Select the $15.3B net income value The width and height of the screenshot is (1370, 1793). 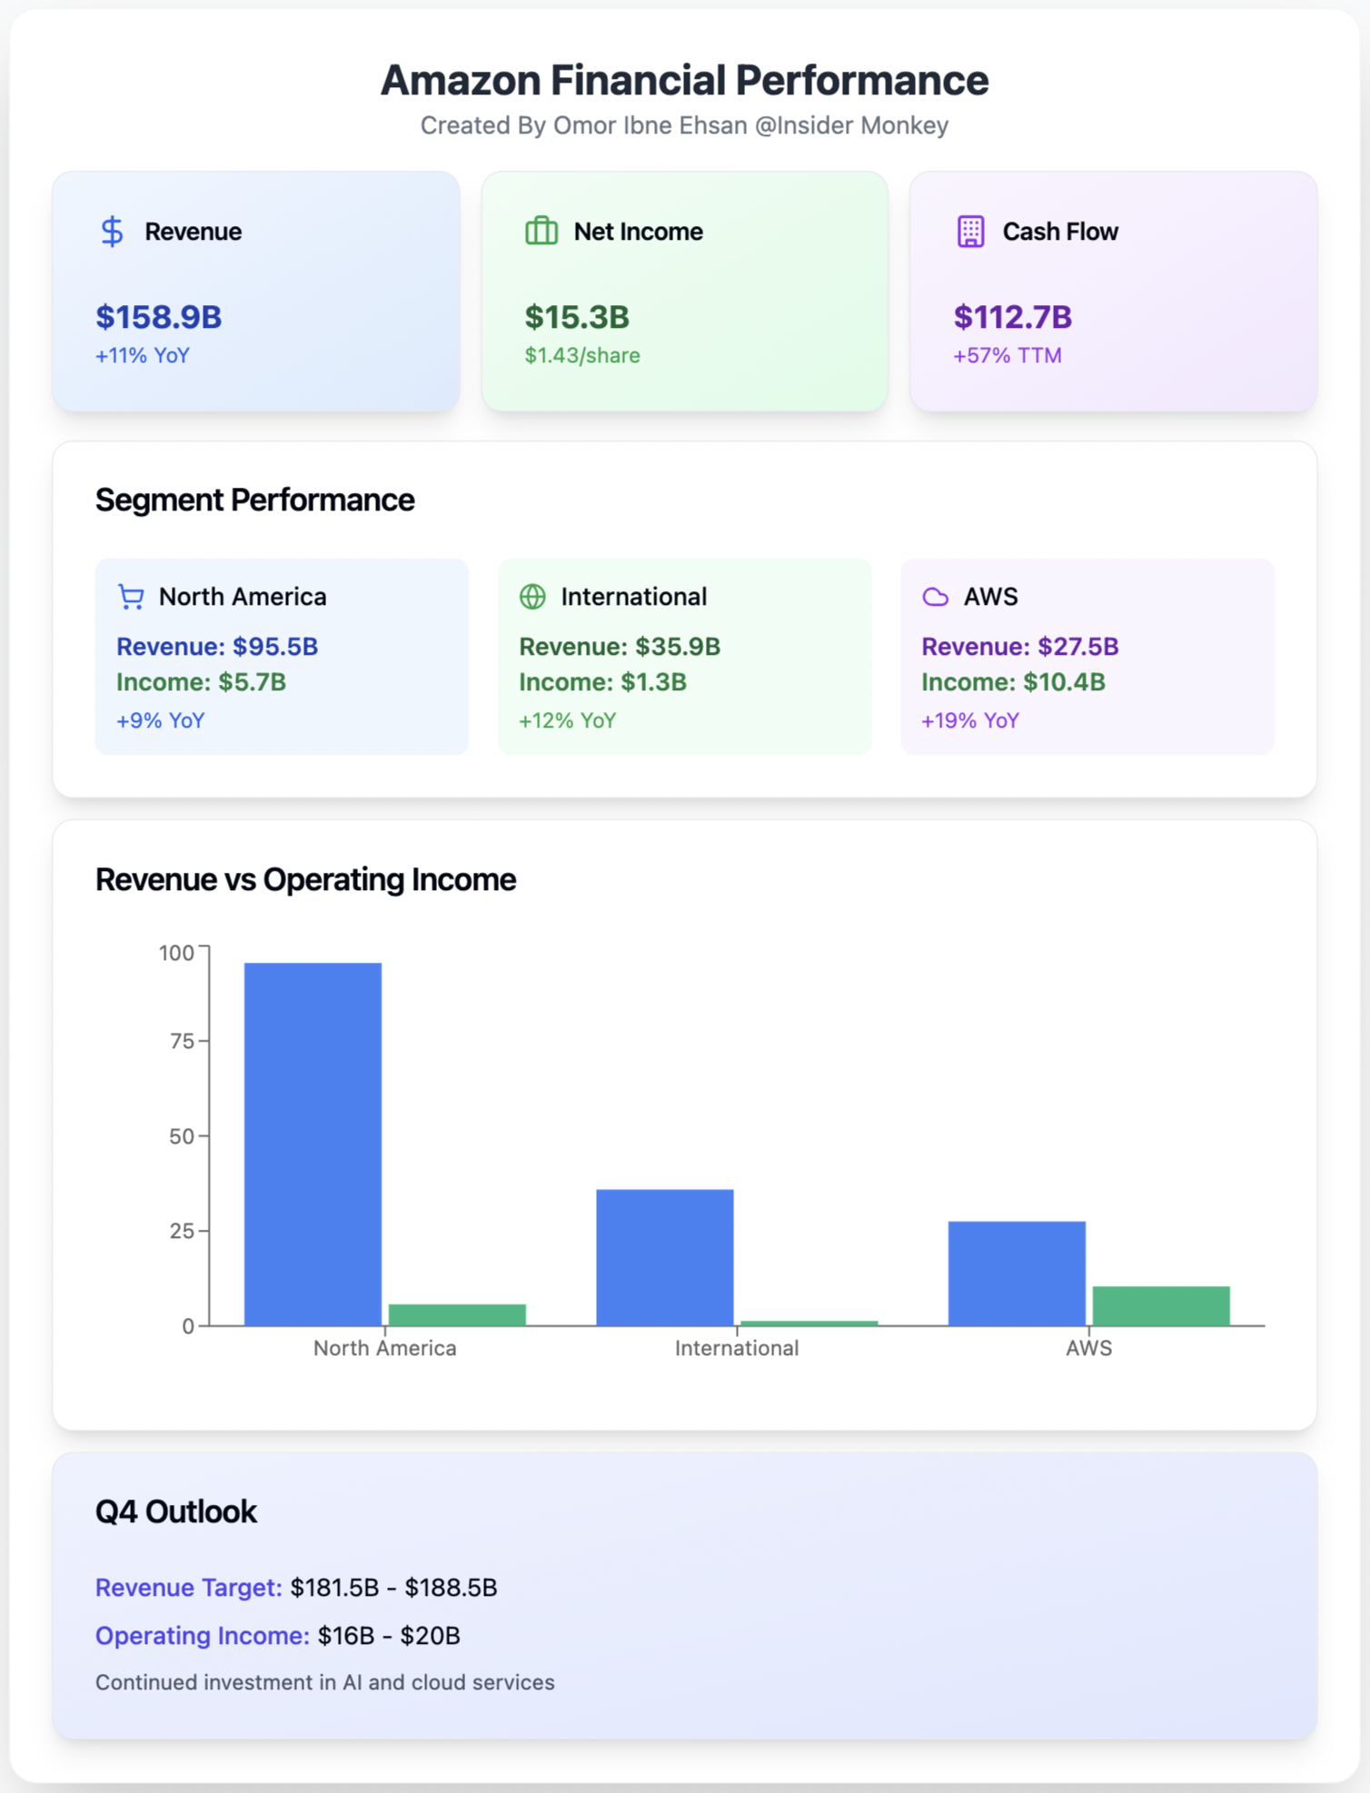(577, 317)
